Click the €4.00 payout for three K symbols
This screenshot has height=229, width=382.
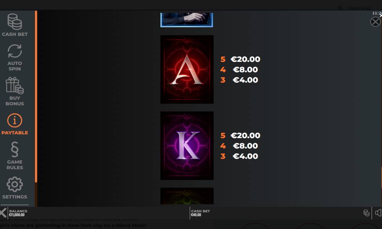pos(245,156)
